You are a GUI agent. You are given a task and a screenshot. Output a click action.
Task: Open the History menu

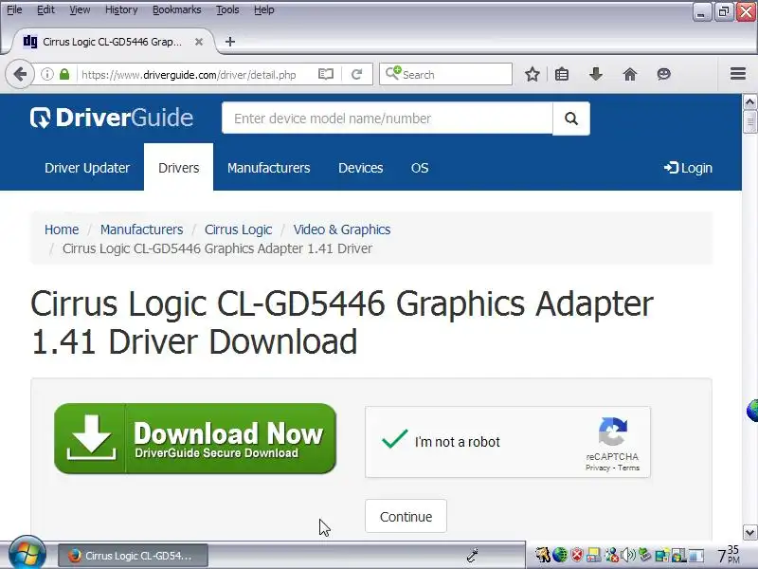click(121, 9)
